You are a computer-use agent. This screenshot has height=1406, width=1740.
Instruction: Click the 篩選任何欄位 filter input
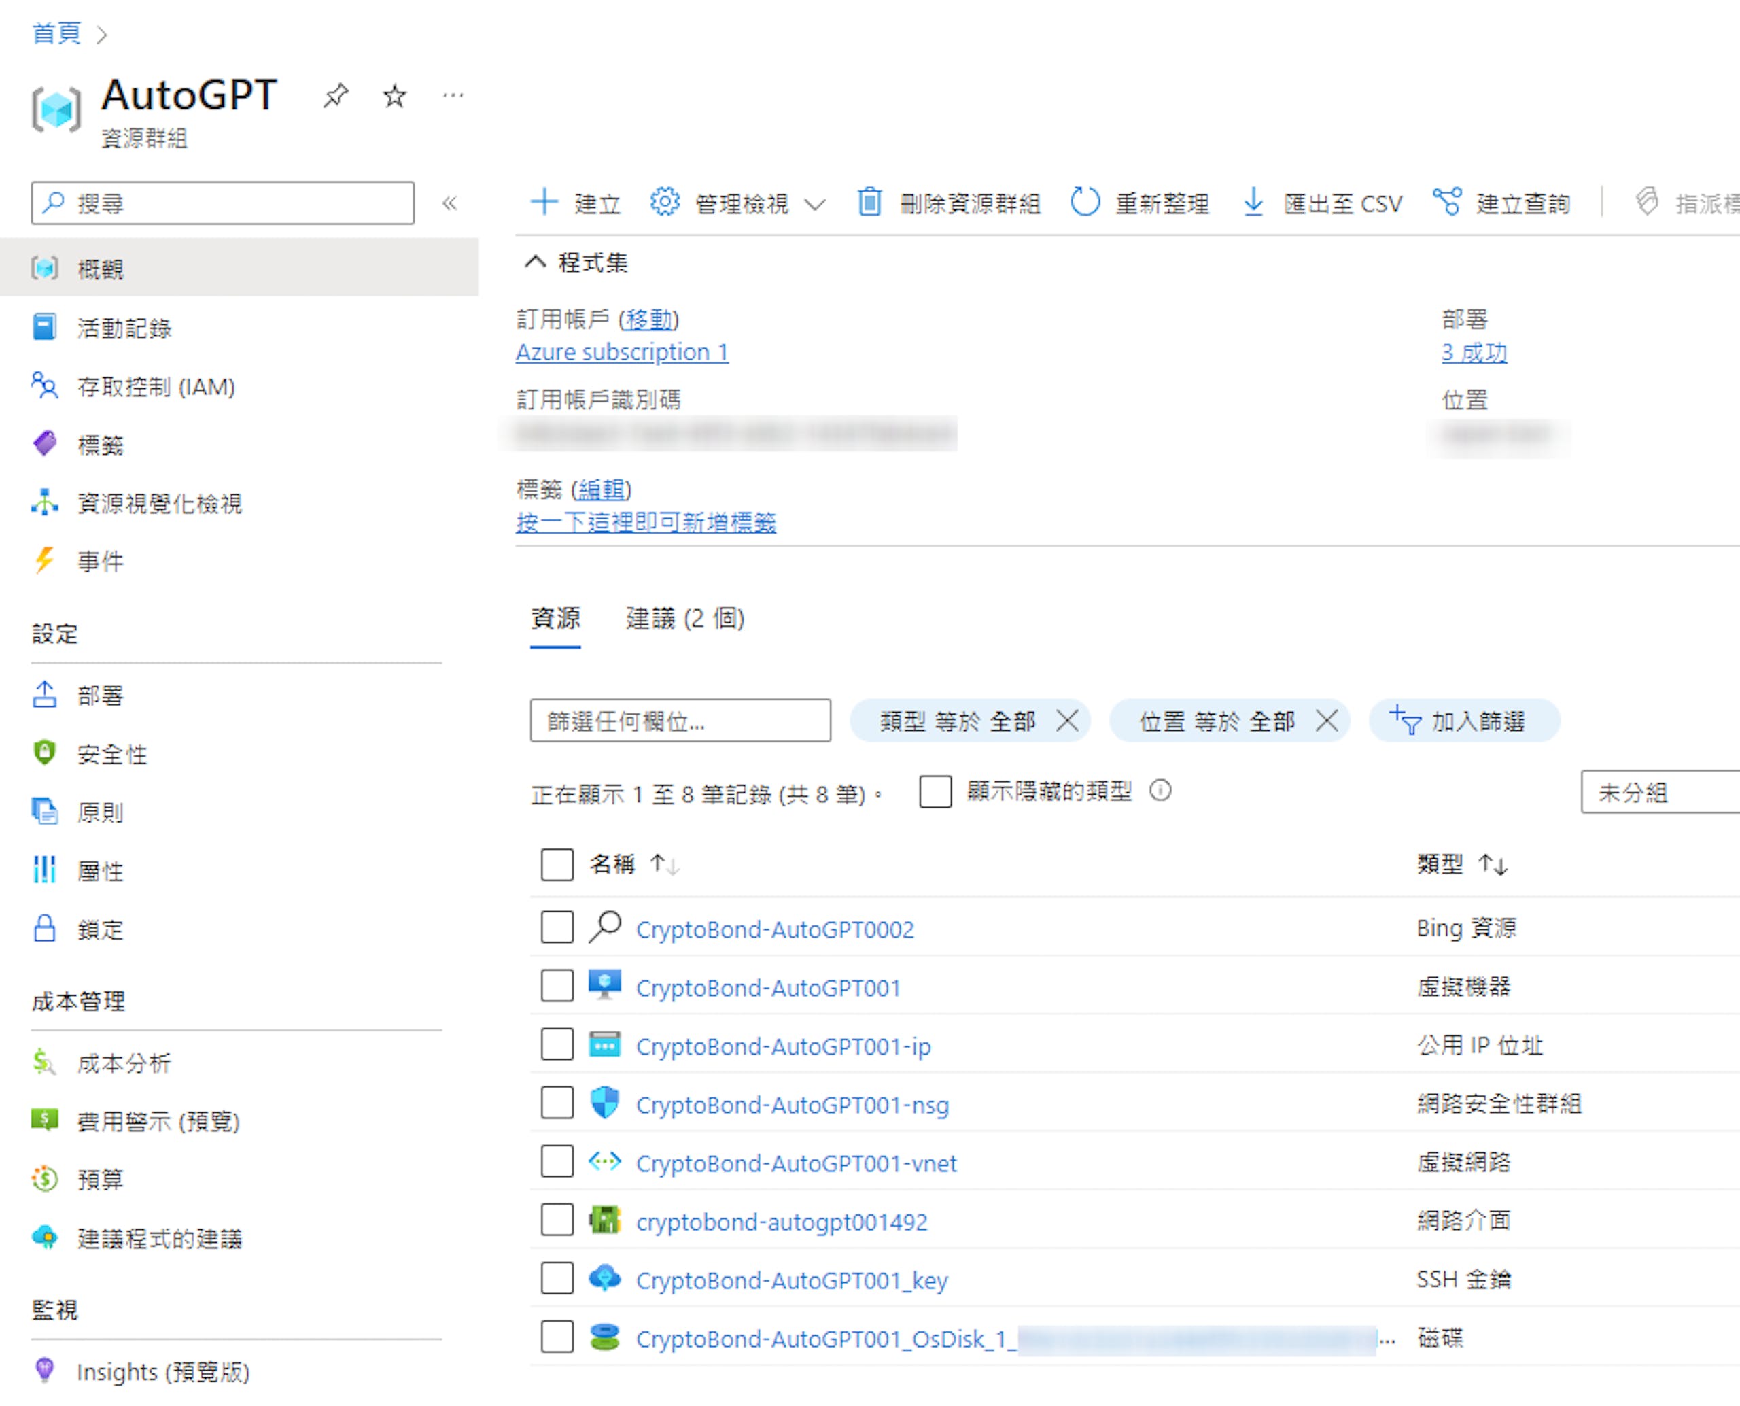pyautogui.click(x=680, y=720)
